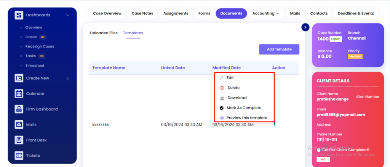
Task: Open Cases in the sidebar
Action: (x=31, y=37)
